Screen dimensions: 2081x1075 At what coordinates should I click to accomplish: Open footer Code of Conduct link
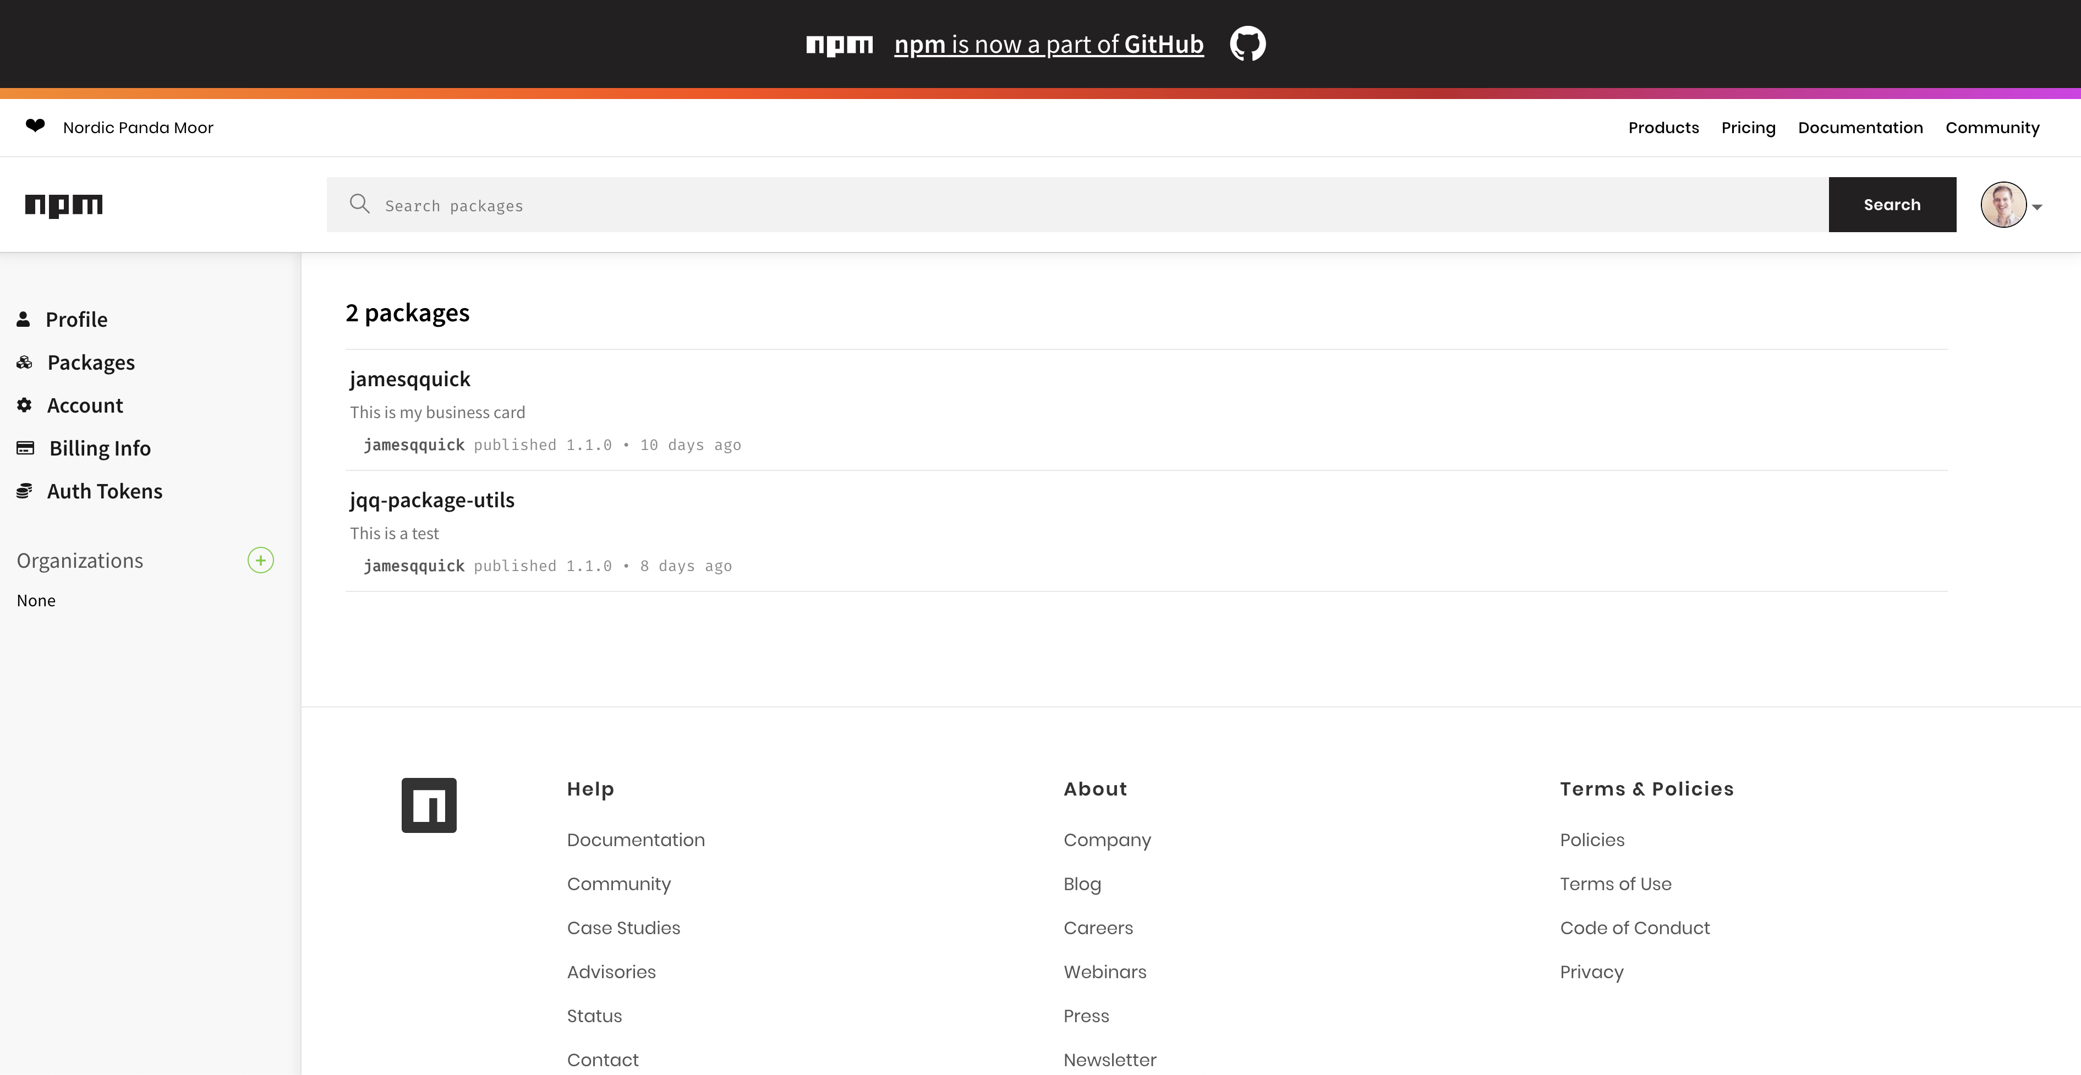(1634, 927)
